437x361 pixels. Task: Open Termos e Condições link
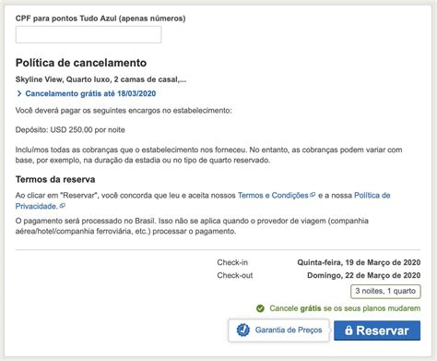(x=273, y=196)
